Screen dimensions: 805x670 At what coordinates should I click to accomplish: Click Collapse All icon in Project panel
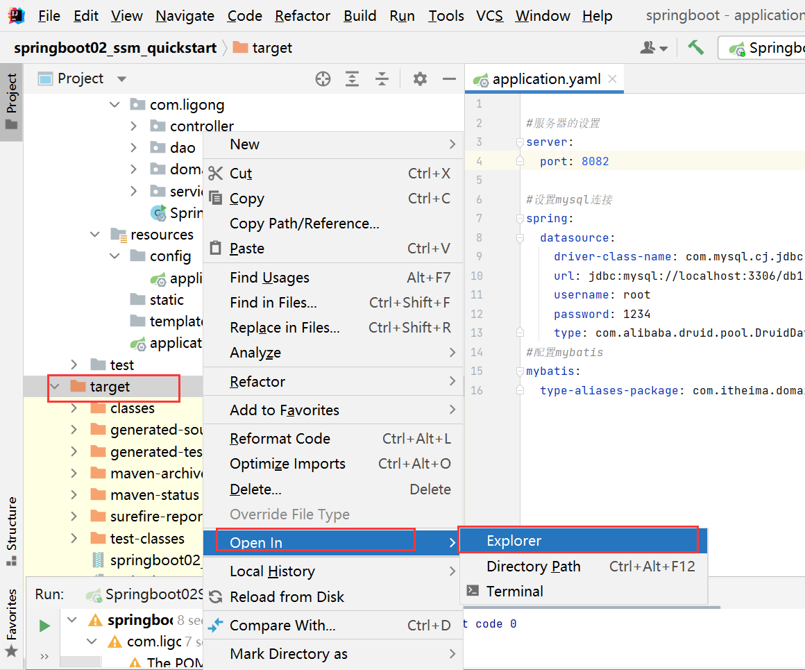382,79
